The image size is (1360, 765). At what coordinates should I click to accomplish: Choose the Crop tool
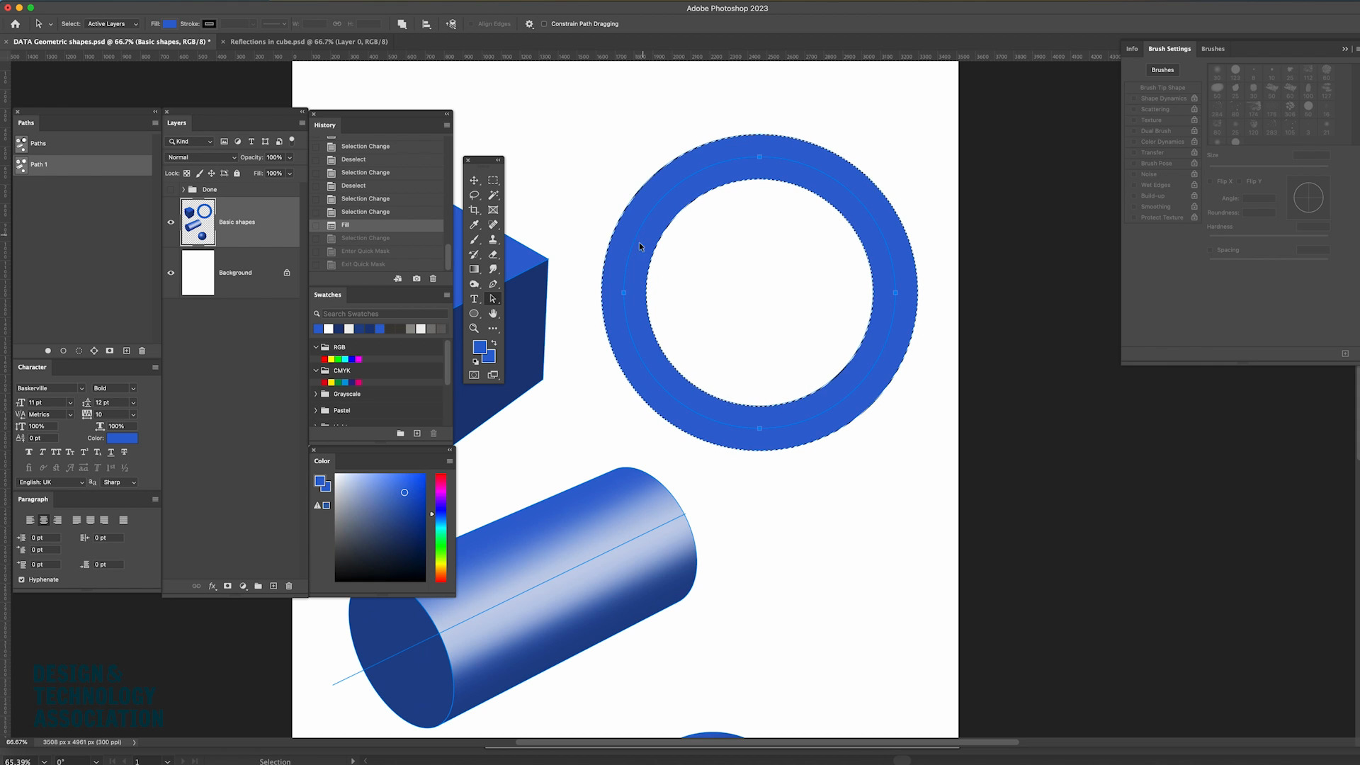tap(474, 210)
